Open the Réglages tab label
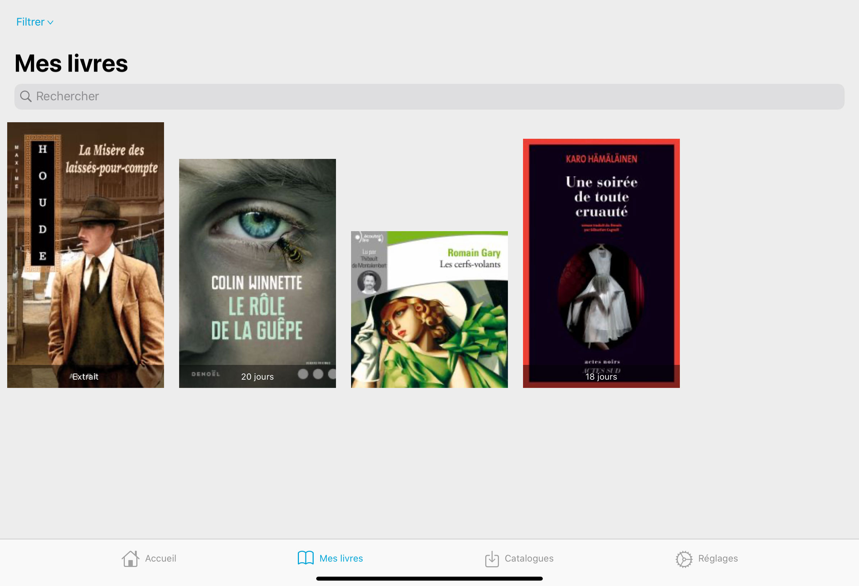 717,558
